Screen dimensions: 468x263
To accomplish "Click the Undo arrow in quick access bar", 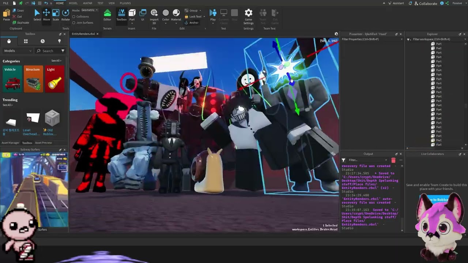I will 46,3.
